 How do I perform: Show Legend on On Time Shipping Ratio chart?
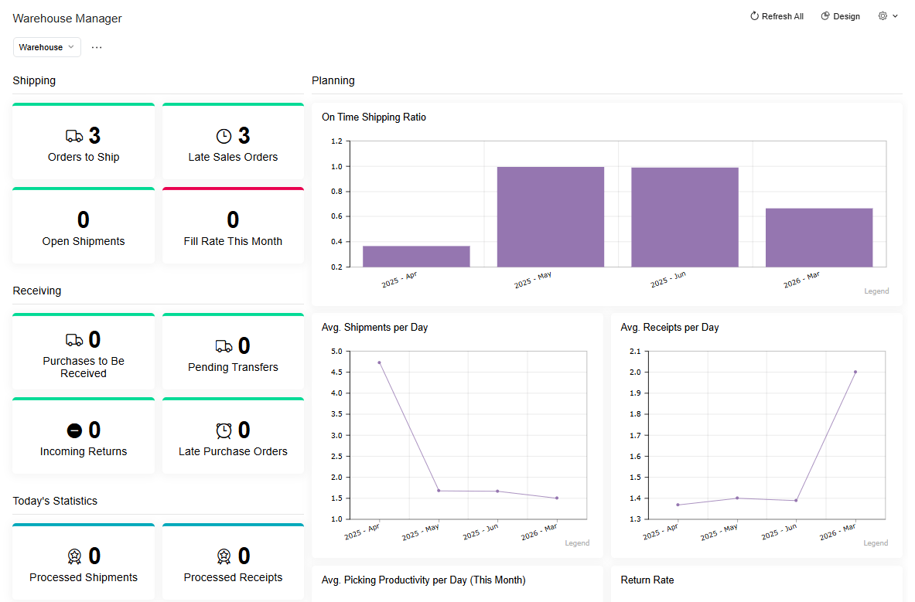[x=876, y=291]
